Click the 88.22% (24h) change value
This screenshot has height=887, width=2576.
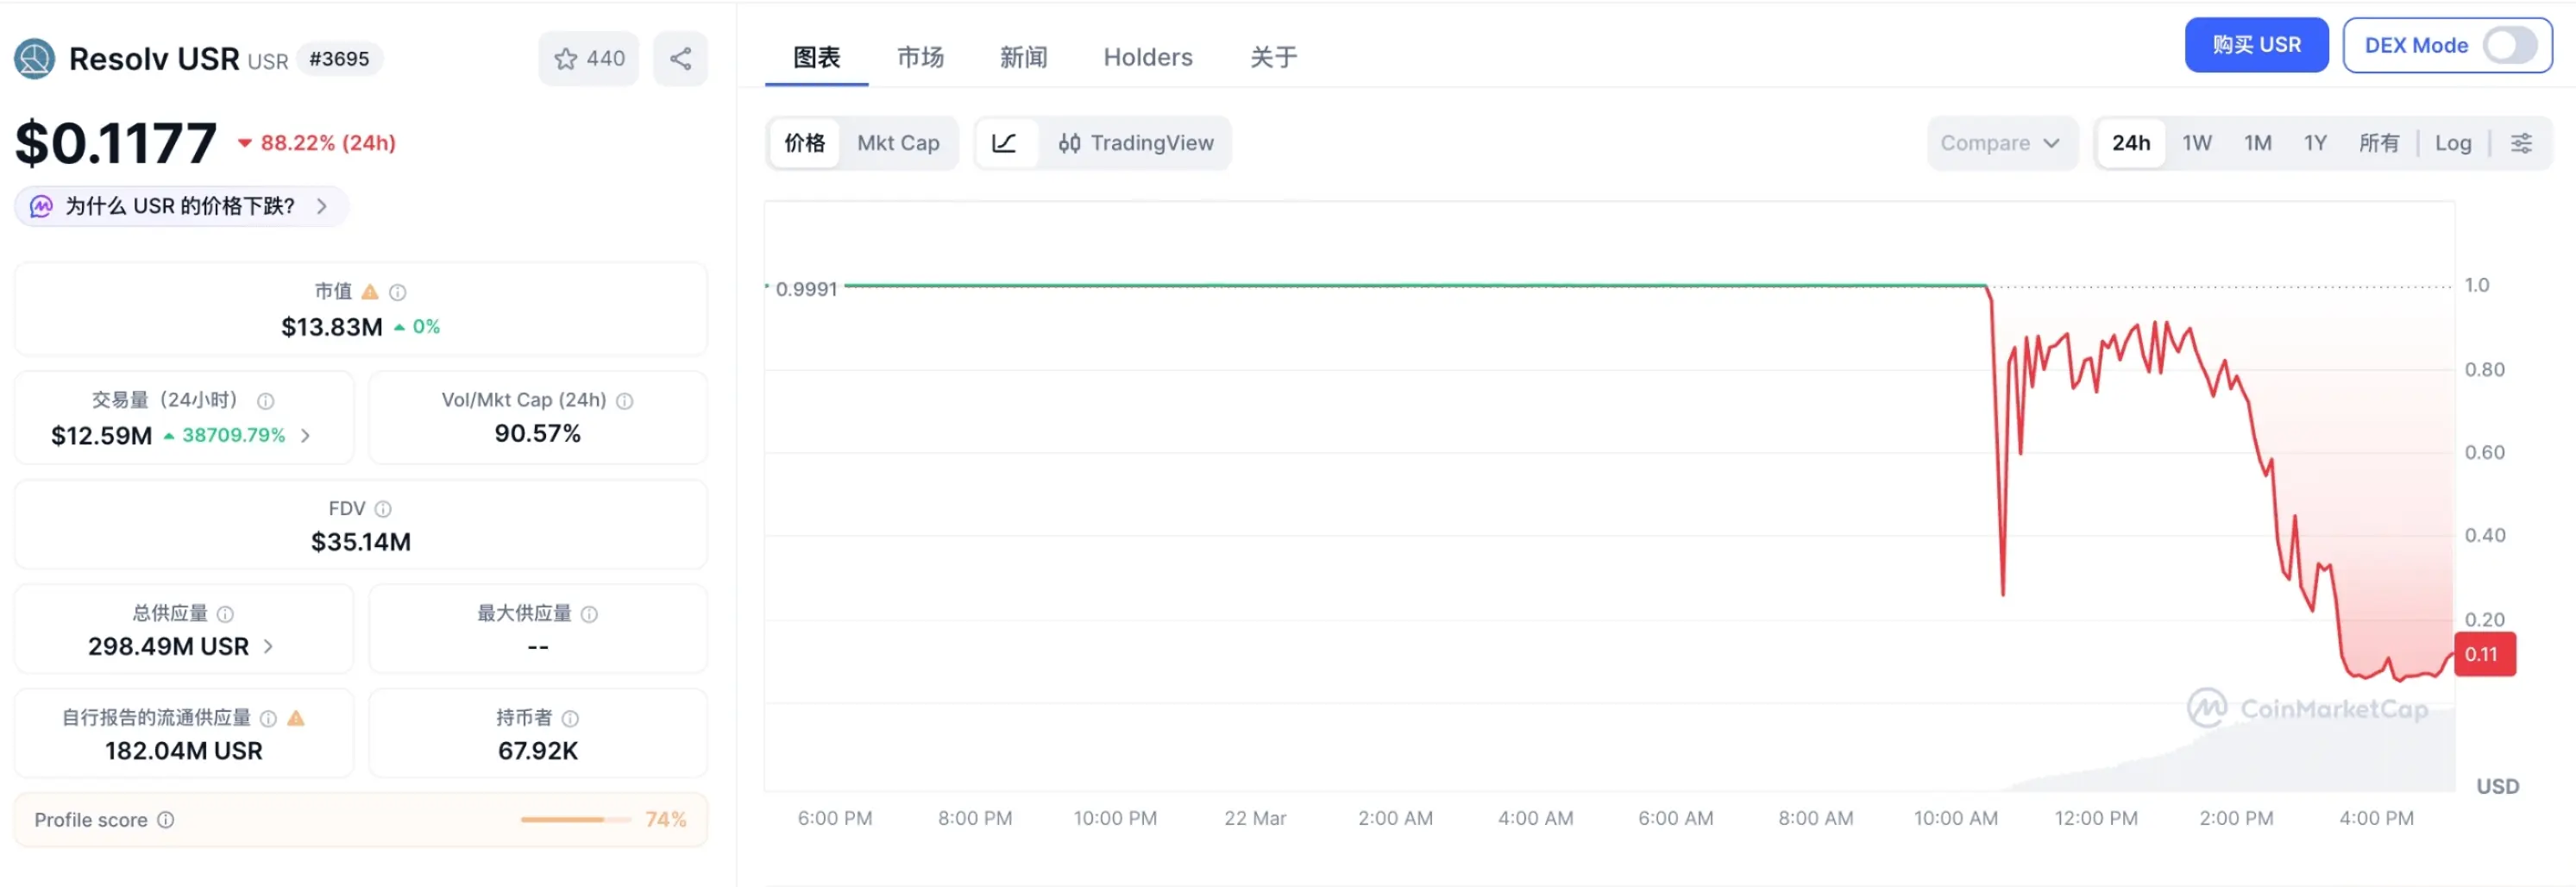(328, 143)
